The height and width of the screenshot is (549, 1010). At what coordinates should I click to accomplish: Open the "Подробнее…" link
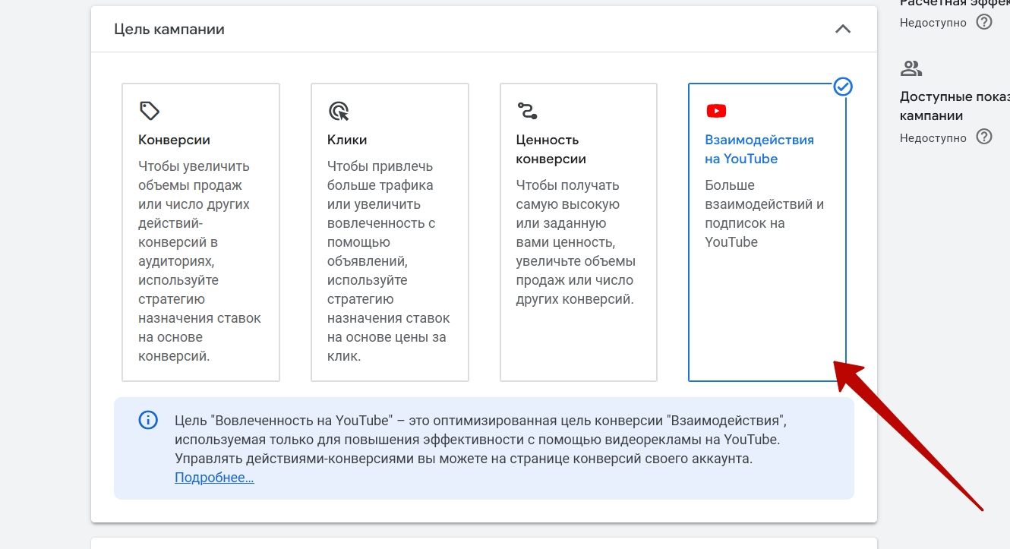[x=214, y=478]
